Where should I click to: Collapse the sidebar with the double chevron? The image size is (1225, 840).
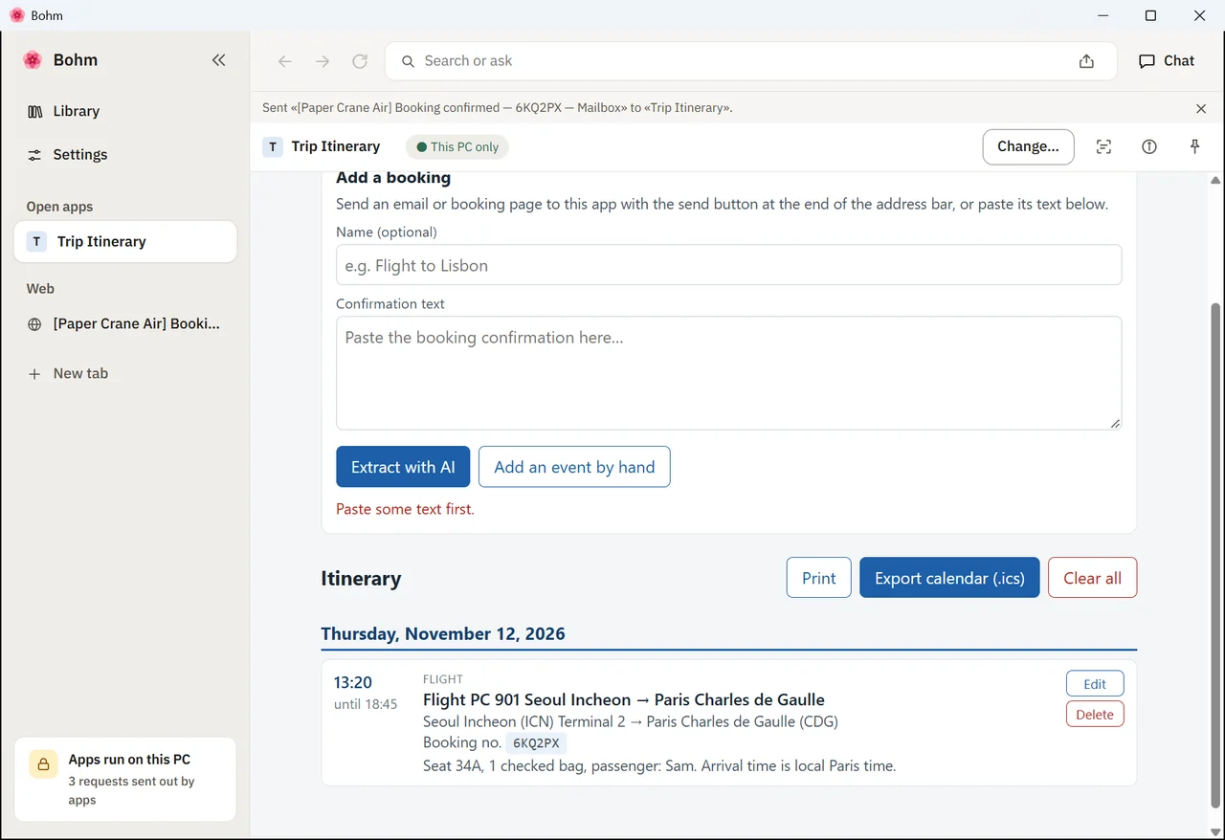218,60
